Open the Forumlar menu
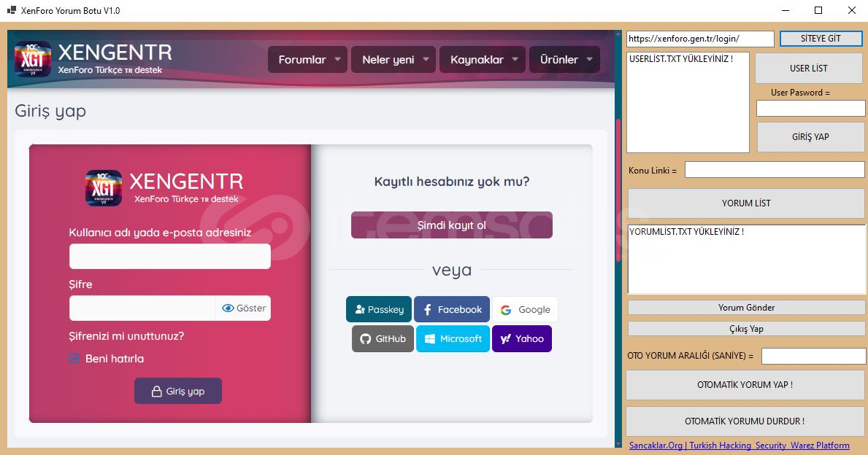This screenshot has height=455, width=868. (x=302, y=59)
